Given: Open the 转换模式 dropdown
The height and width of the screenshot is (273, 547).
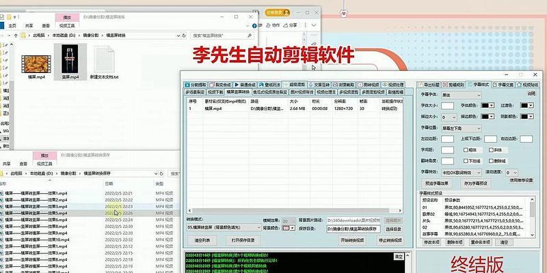Looking at the screenshot, I should [x=224, y=227].
